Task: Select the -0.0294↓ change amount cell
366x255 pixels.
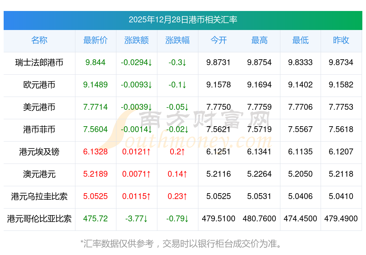Action: (x=137, y=63)
